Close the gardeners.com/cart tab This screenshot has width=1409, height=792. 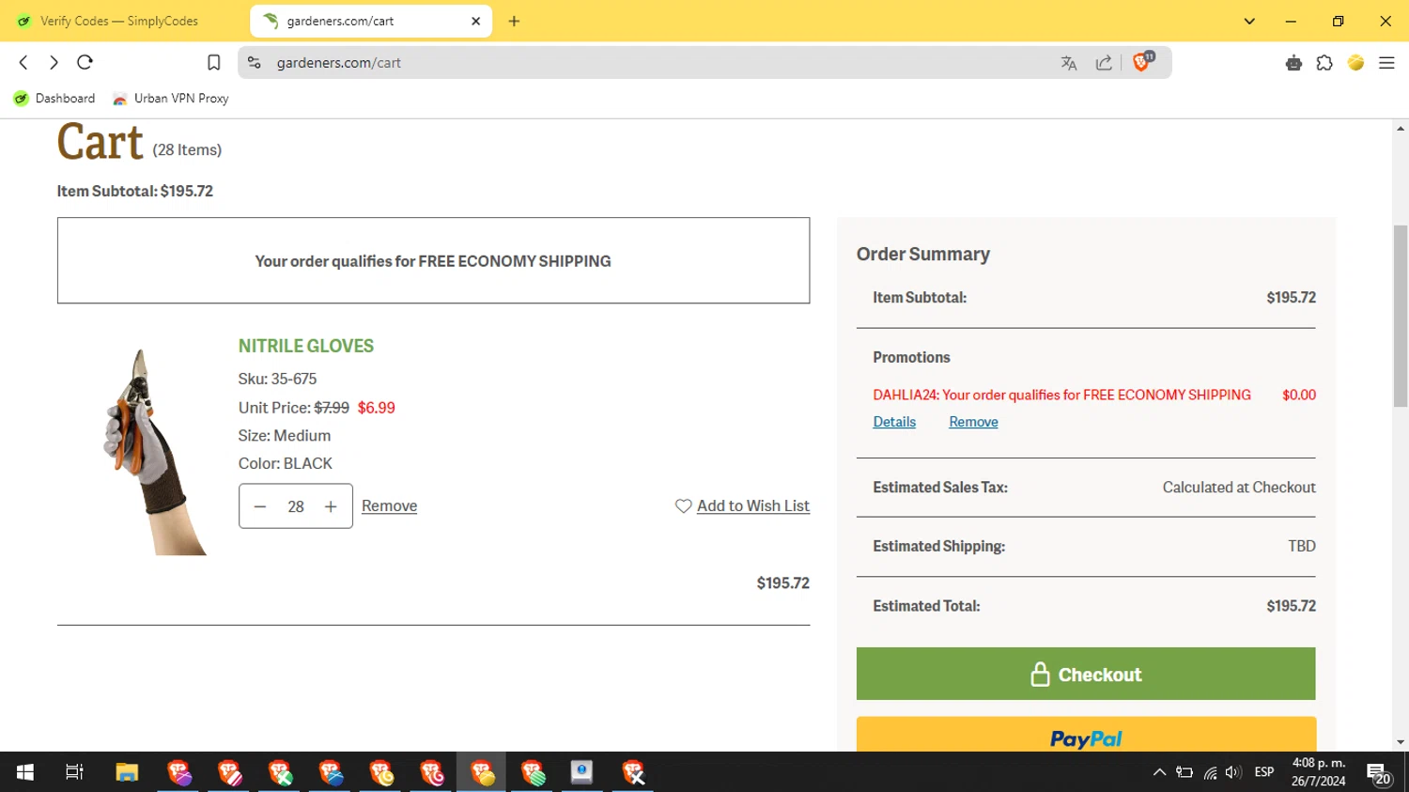475,21
